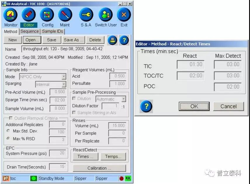The width and height of the screenshot is (250, 184).
Task: Click the Max % RSD value field
Action: point(58,140)
